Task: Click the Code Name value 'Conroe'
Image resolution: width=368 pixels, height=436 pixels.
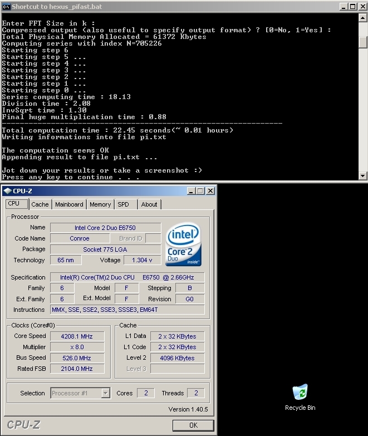Action: pos(80,238)
